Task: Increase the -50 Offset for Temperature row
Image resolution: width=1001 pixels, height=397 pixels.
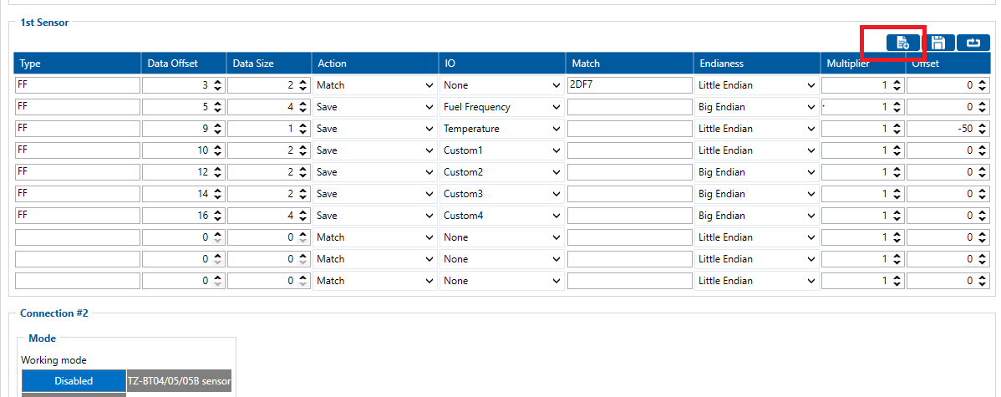Action: tap(982, 125)
